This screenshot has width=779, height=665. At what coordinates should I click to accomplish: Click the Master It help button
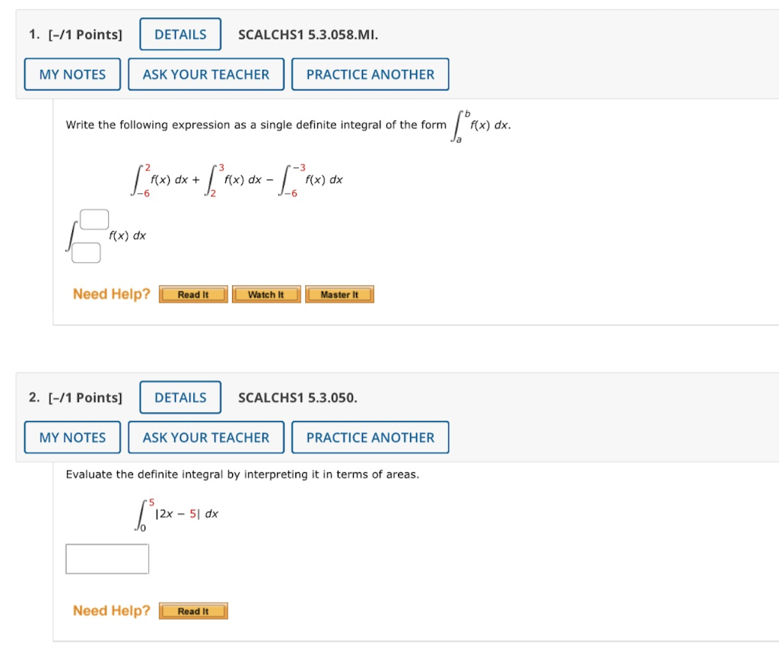pyautogui.click(x=339, y=294)
